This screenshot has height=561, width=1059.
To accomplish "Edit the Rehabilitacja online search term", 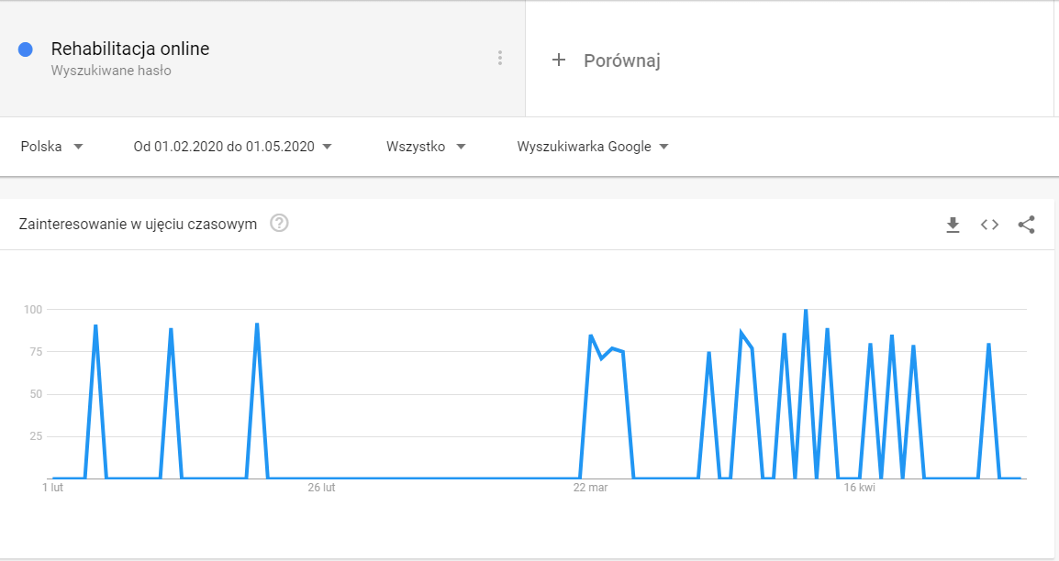I will 130,49.
